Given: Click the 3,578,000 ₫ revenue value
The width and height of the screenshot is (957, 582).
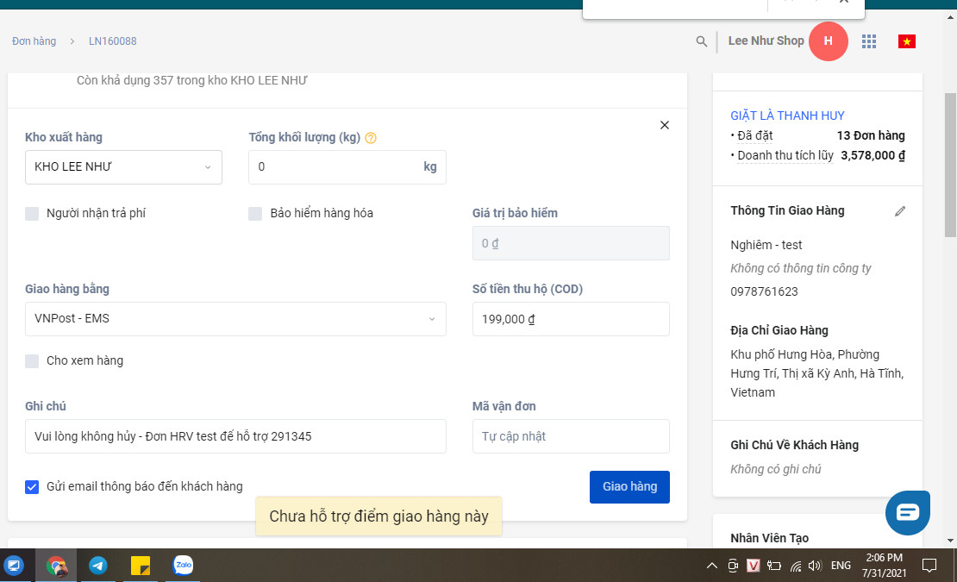Looking at the screenshot, I should 873,155.
